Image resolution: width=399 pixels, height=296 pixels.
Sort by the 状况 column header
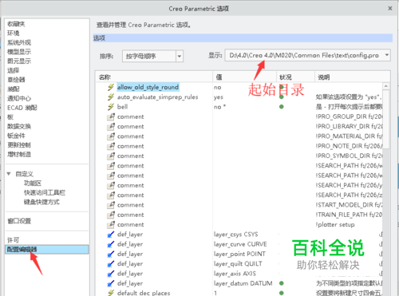tap(295, 77)
